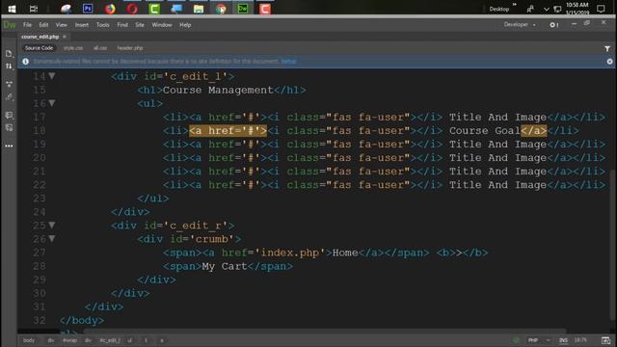This screenshot has width=617, height=347.
Task: Close the course_edit.php tab
Action: 65,37
